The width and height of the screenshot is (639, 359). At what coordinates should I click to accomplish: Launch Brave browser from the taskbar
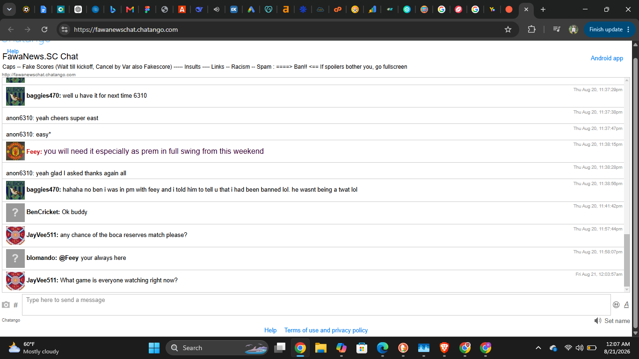[444, 348]
